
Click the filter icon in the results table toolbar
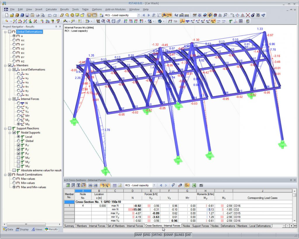point(173,185)
